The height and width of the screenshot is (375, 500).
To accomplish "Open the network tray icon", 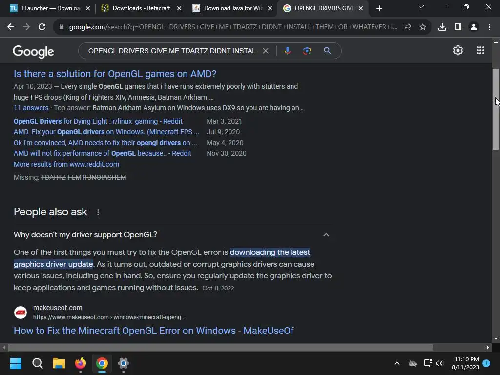I will (428, 363).
